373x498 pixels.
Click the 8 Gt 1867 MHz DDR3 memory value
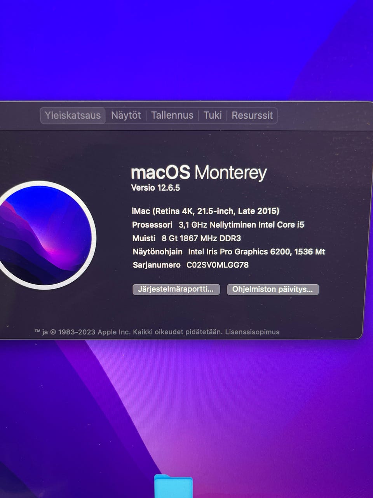pyautogui.click(x=201, y=238)
